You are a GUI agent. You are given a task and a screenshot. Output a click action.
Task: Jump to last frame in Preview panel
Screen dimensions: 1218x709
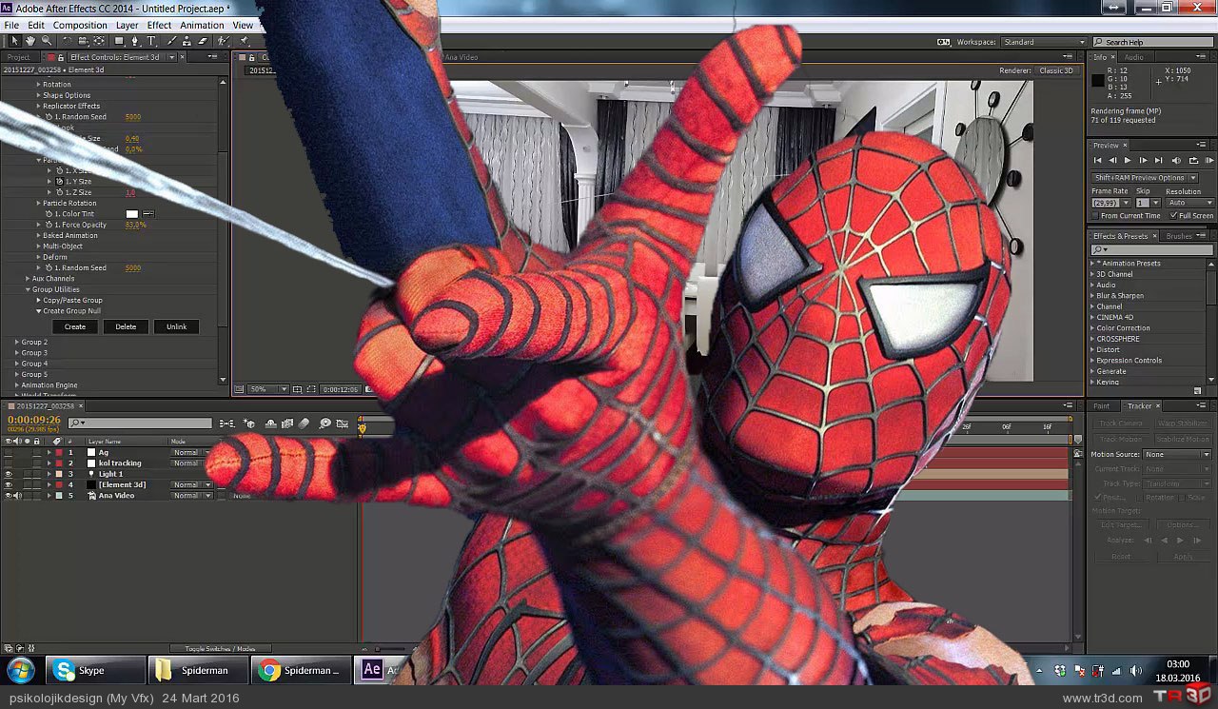coord(1159,161)
